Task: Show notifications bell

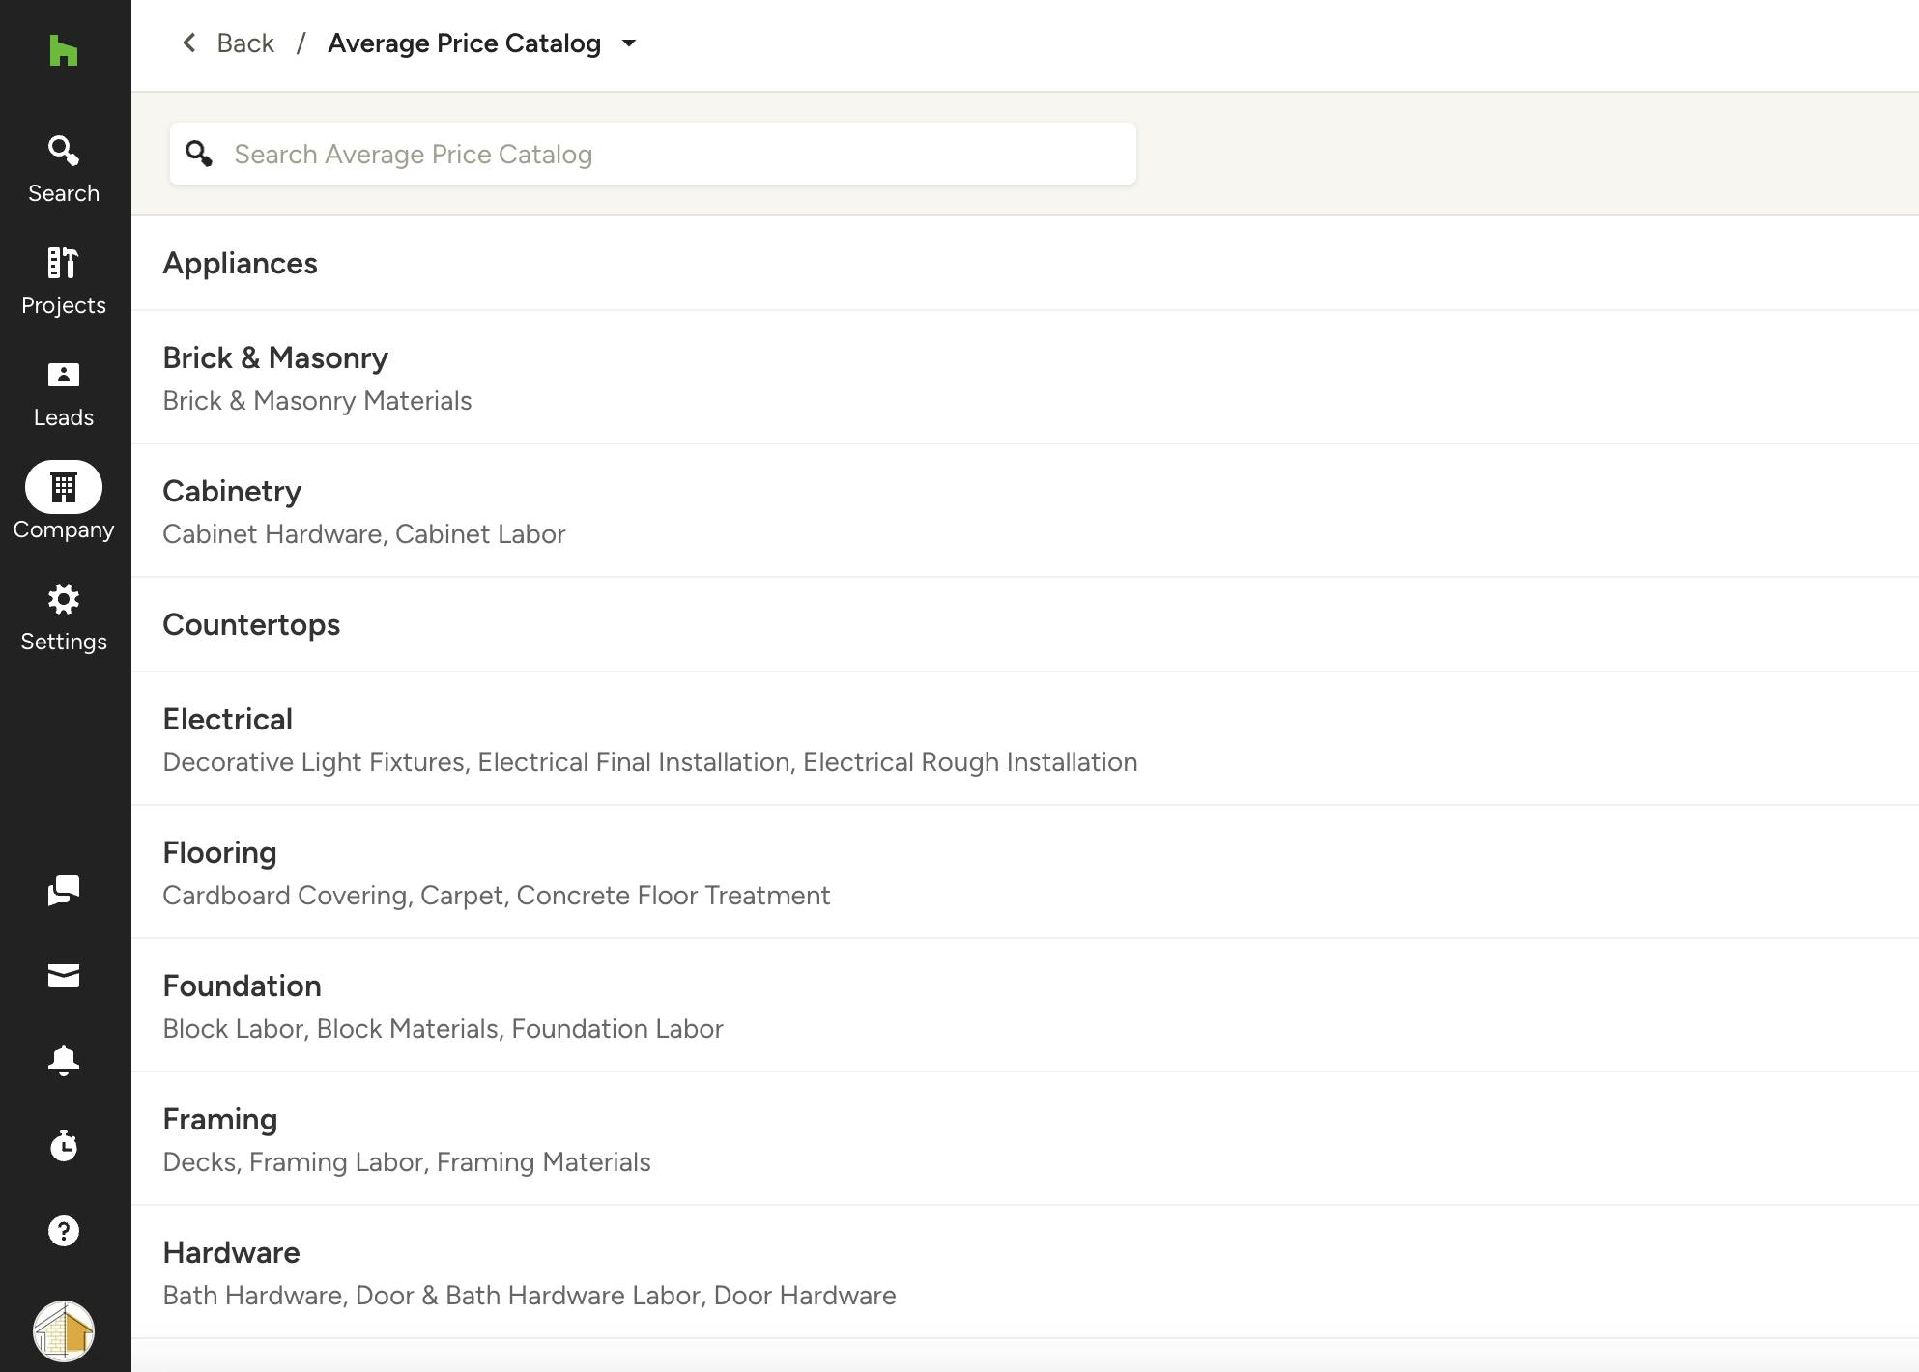Action: (x=64, y=1061)
